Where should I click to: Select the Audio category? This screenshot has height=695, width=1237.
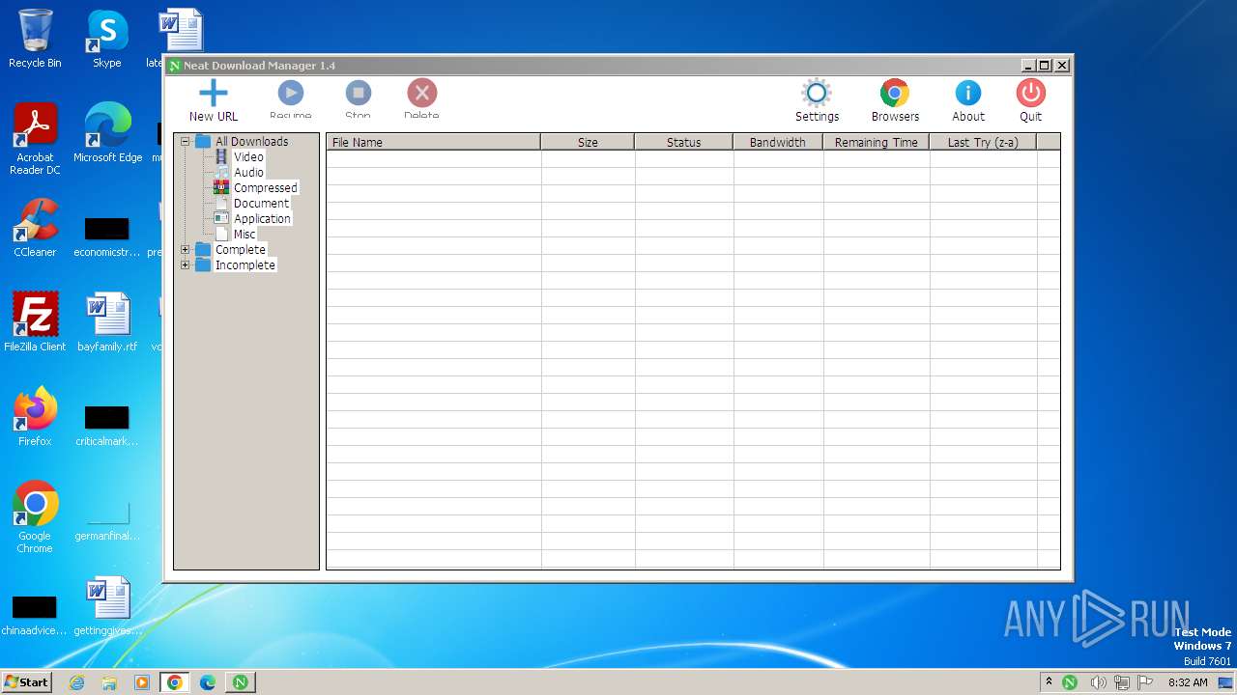(x=248, y=172)
